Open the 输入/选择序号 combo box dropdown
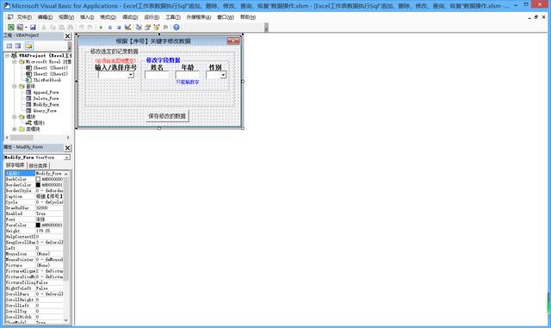Screen dimensions: 551x328 tap(131, 75)
